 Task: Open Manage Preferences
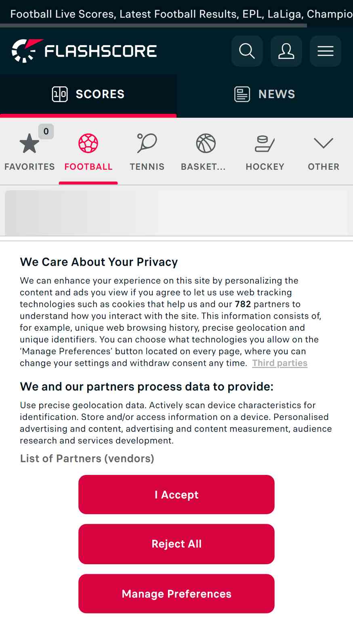[176, 594]
